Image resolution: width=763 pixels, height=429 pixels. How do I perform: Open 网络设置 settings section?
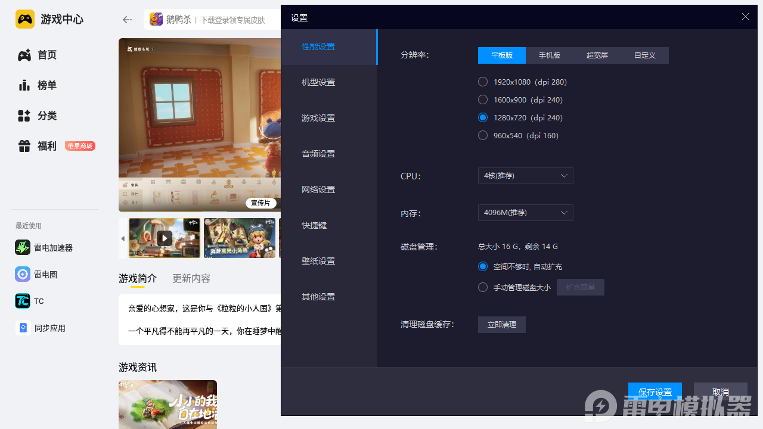[x=329, y=189]
